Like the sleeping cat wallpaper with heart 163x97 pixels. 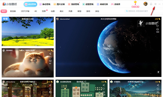(50, 57)
